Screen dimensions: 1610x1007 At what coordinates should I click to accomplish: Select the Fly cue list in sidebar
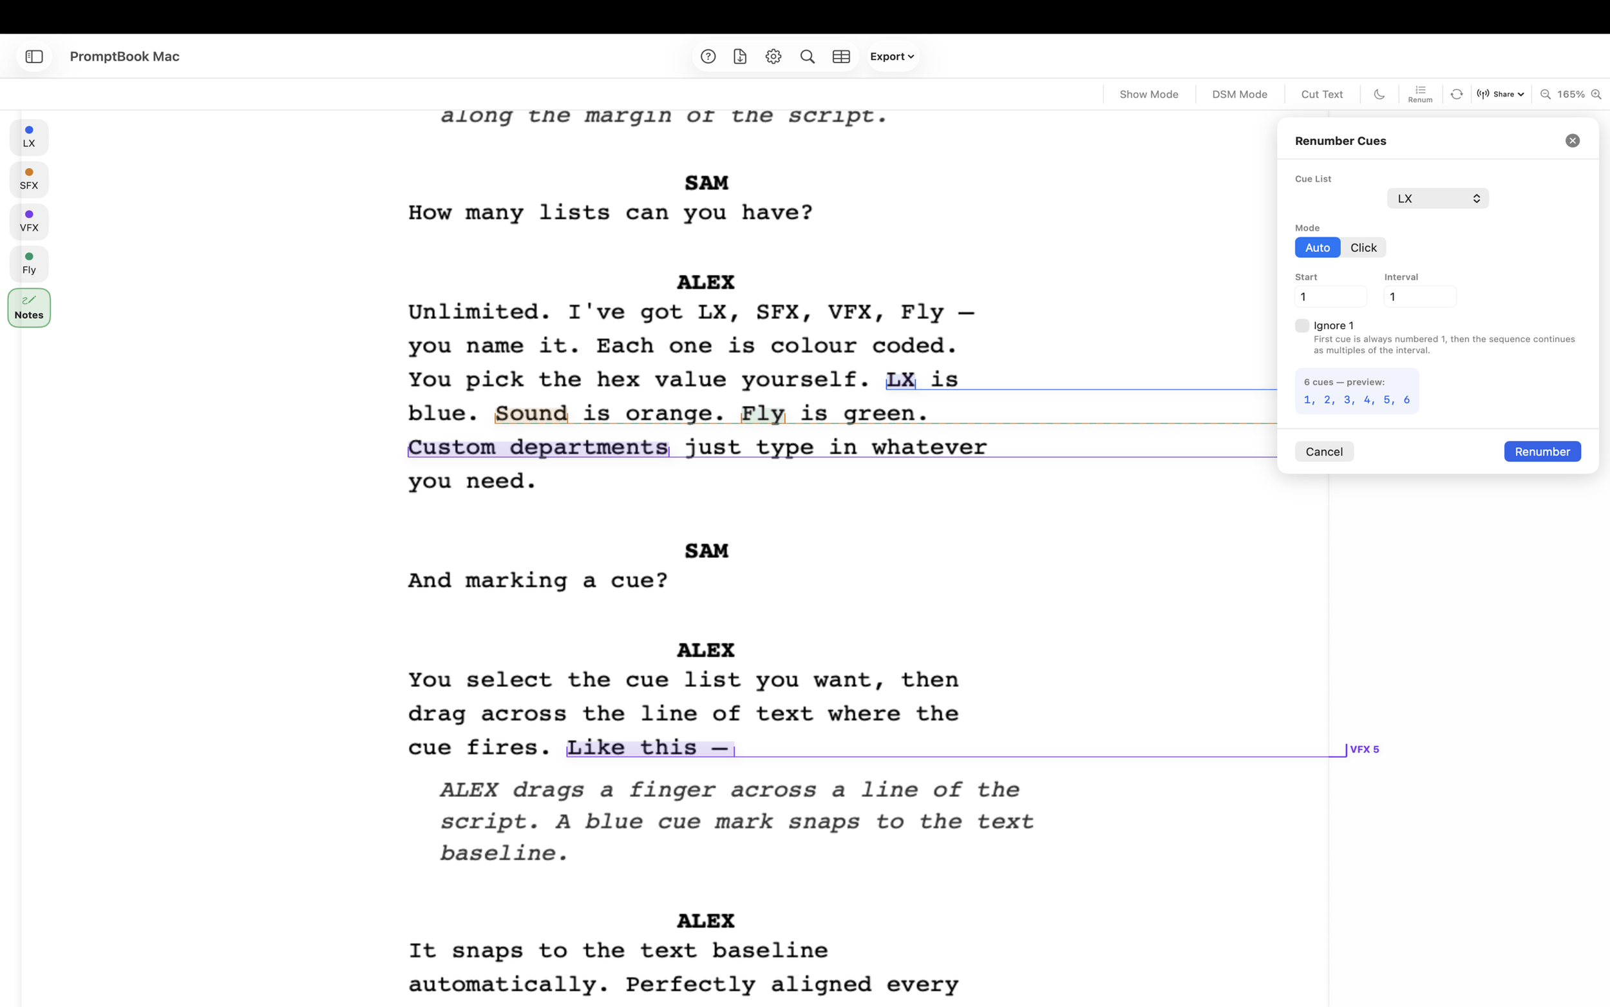(28, 264)
